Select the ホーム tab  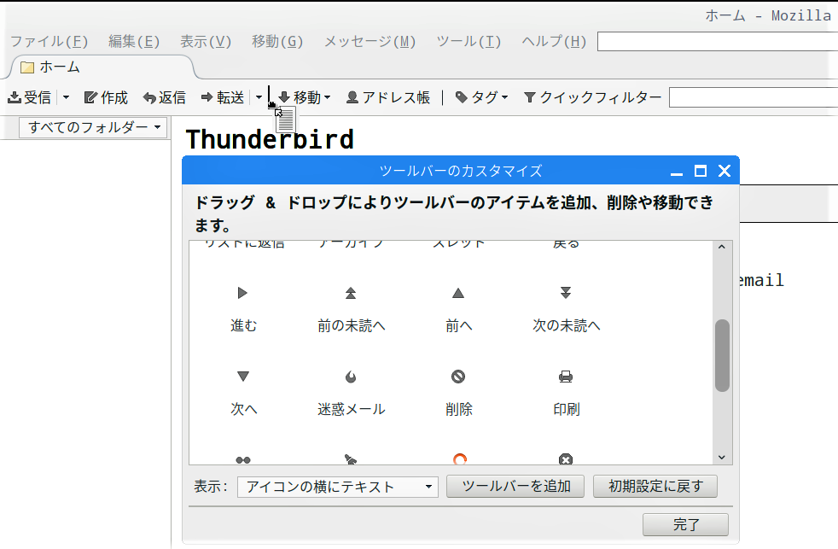pyautogui.click(x=102, y=67)
